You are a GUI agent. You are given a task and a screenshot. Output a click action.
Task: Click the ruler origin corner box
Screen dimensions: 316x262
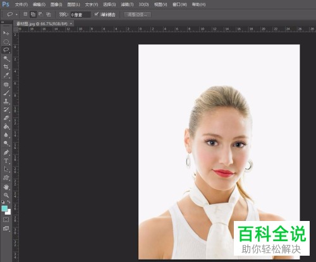pyautogui.click(x=16, y=29)
